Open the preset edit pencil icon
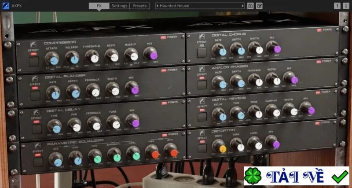 [259, 6]
